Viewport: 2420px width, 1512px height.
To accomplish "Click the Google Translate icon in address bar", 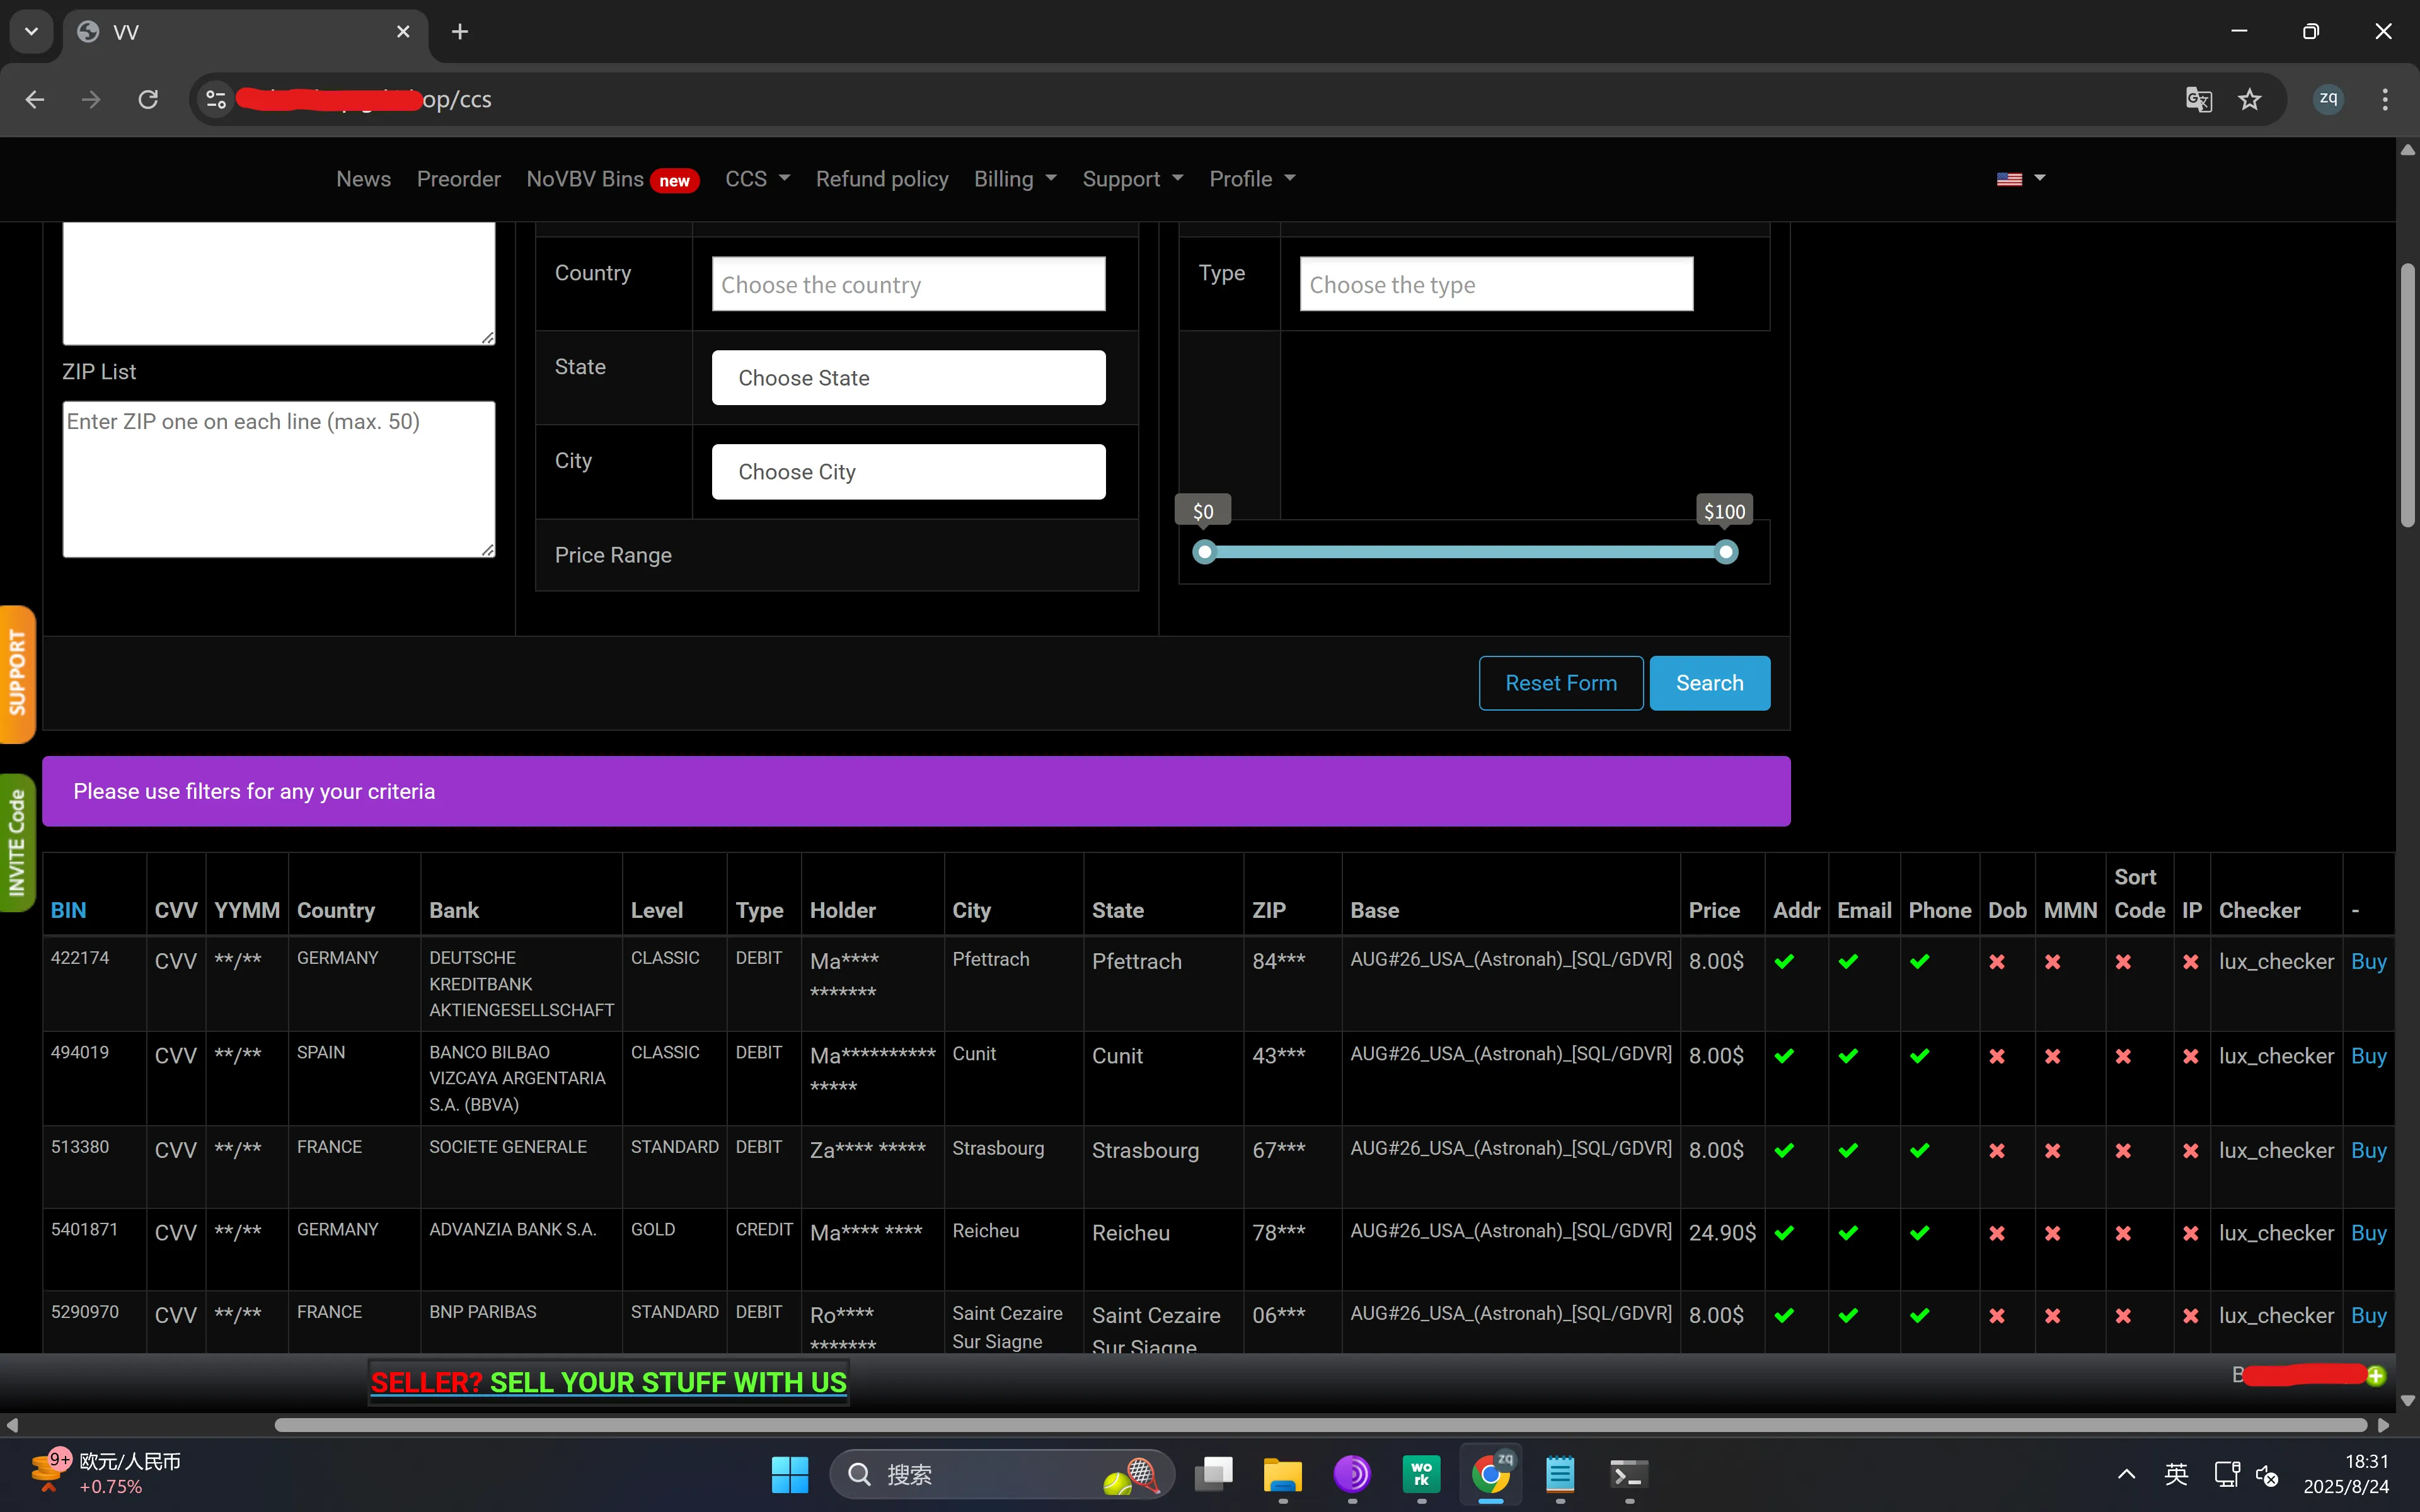I will coord(2198,99).
